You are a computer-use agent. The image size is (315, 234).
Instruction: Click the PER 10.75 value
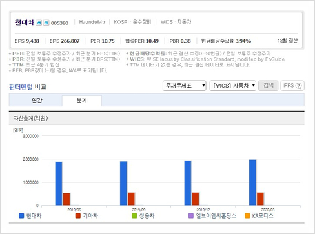[103, 41]
